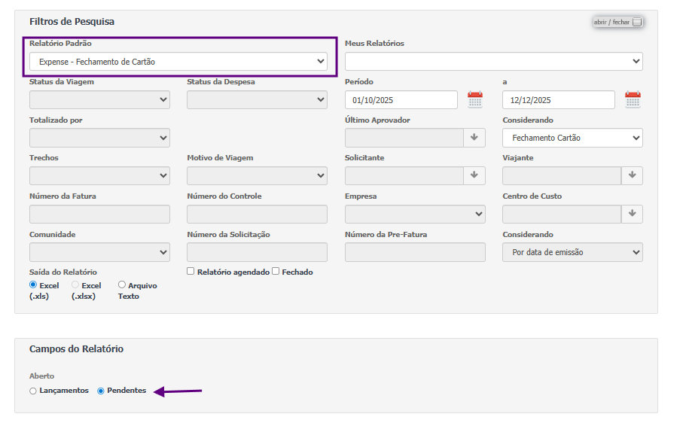Click the Último Aprovador arrow icon
This screenshot has height=423, width=683.
tap(474, 138)
